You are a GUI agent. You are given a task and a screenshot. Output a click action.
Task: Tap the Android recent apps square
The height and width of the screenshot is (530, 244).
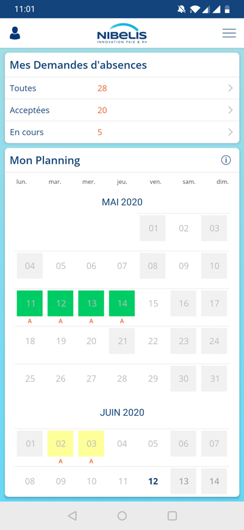172,515
